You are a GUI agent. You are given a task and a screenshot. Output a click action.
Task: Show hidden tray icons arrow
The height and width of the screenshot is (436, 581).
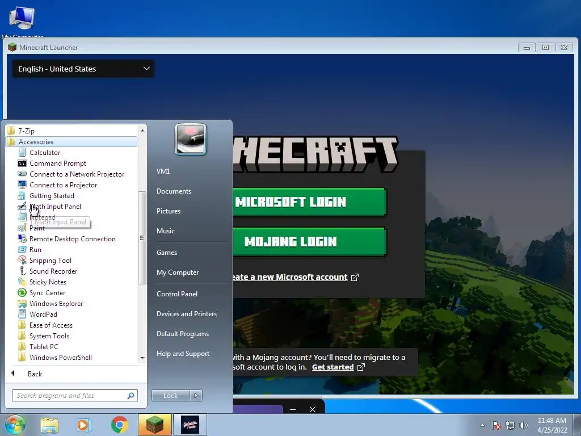click(482, 425)
